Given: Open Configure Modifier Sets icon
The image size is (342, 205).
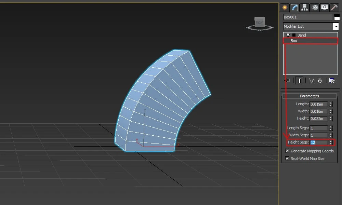Looking at the screenshot, I should tap(332, 81).
